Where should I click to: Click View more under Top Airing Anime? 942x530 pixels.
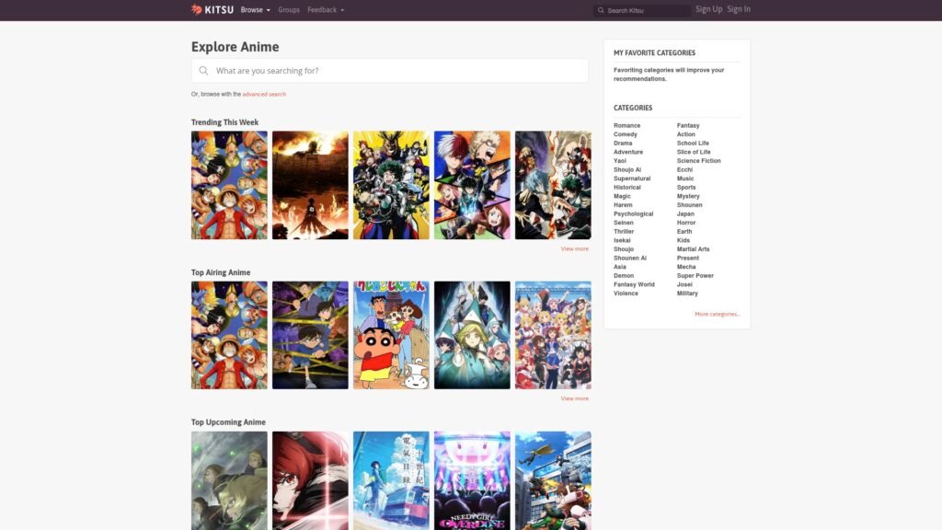click(x=574, y=398)
